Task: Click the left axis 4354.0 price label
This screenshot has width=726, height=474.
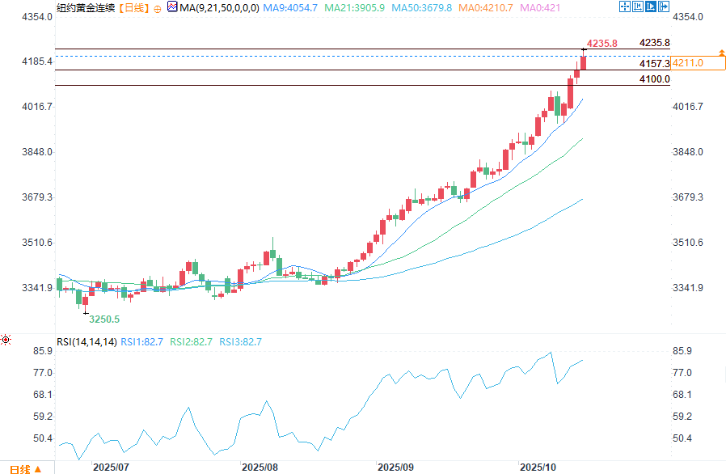Action: click(x=37, y=17)
